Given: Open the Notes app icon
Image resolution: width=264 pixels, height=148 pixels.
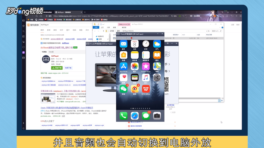Looking at the screenshot, I should 135,55.
